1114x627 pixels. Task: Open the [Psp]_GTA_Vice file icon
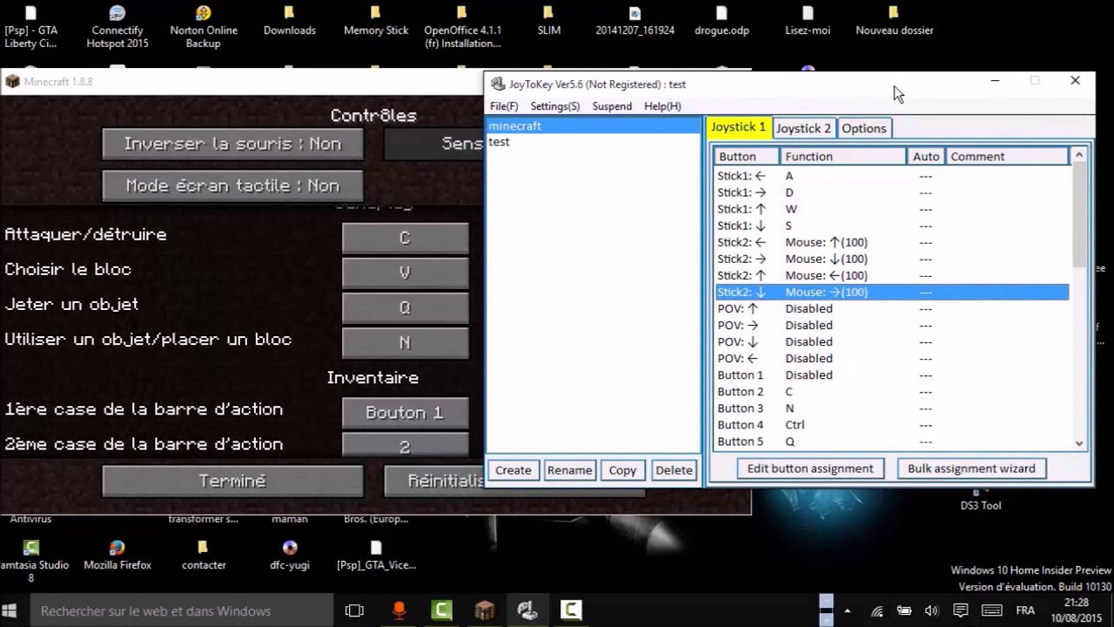[x=376, y=555]
